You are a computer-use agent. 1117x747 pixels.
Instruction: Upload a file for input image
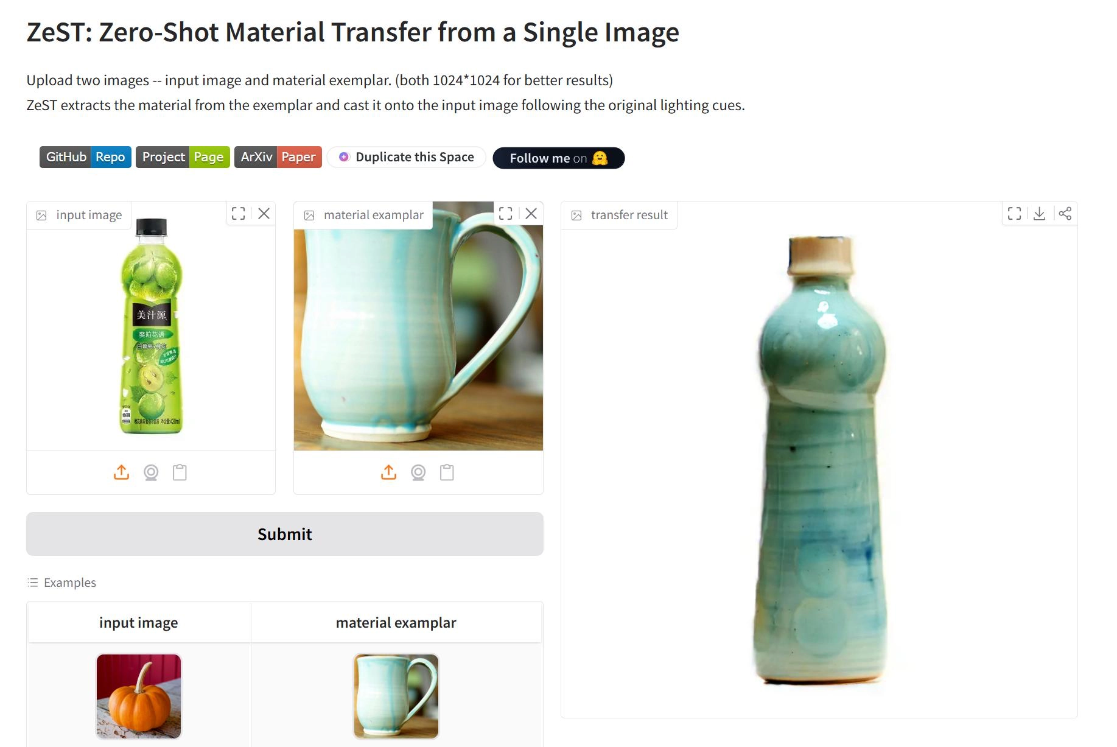point(122,472)
